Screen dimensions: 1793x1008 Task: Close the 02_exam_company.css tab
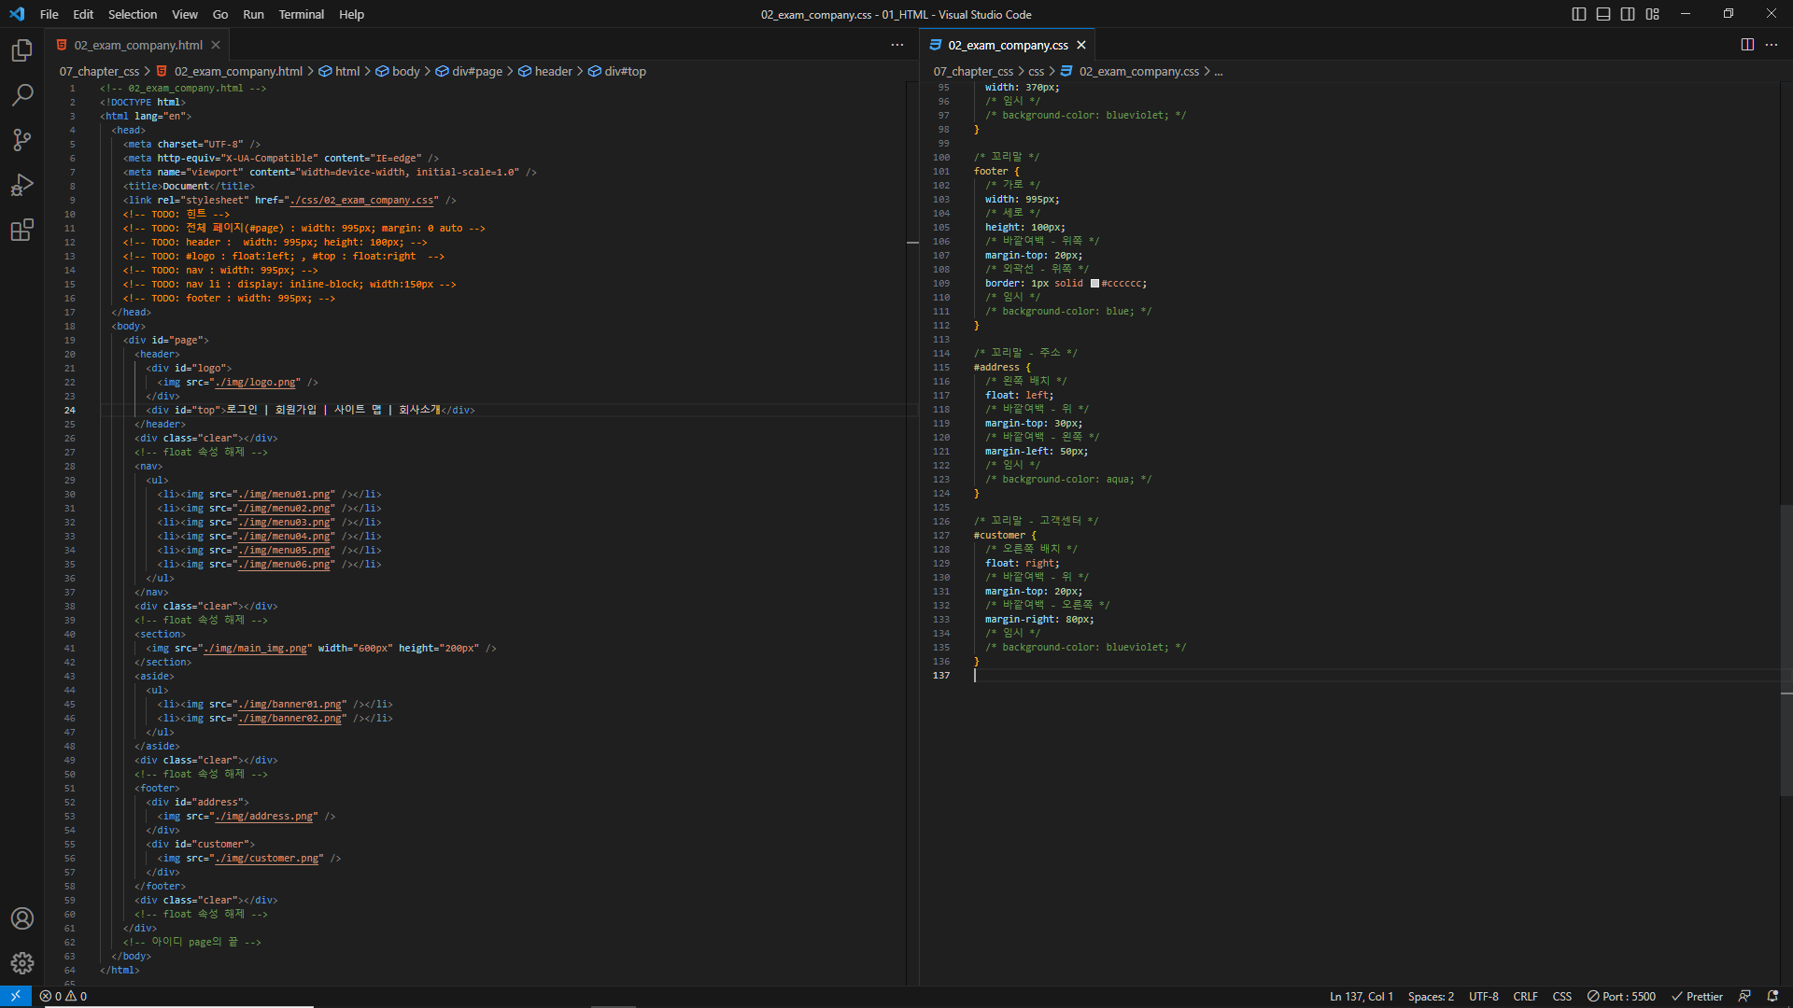pos(1081,45)
